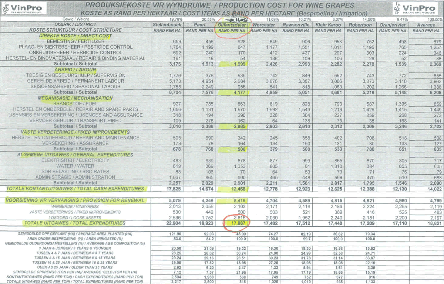This screenshot has height=284, width=444.
Task: Click the Average column header
Action: [426, 25]
